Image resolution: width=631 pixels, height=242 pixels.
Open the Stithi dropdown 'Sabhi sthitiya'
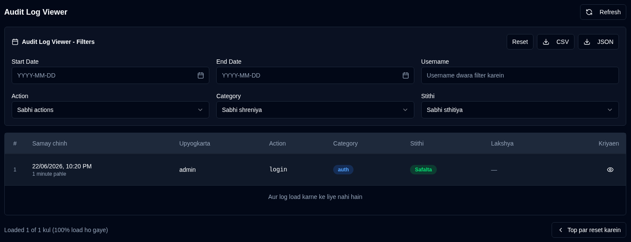[520, 110]
